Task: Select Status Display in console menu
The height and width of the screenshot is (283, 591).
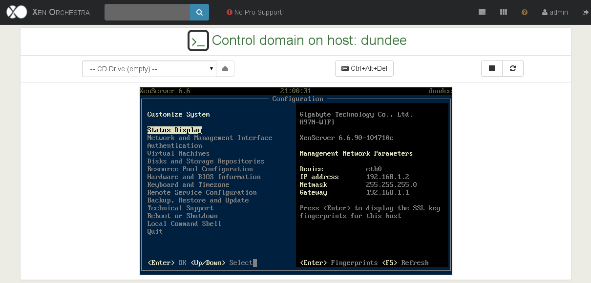Action: click(x=175, y=130)
